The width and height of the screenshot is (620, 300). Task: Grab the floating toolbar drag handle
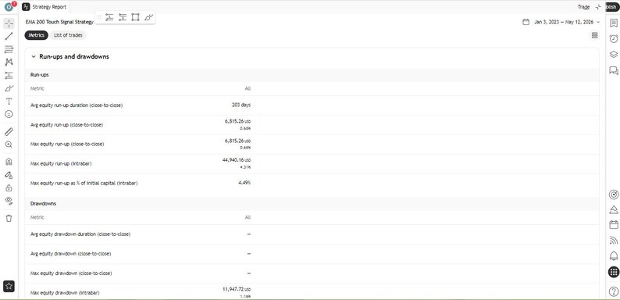pos(99,17)
